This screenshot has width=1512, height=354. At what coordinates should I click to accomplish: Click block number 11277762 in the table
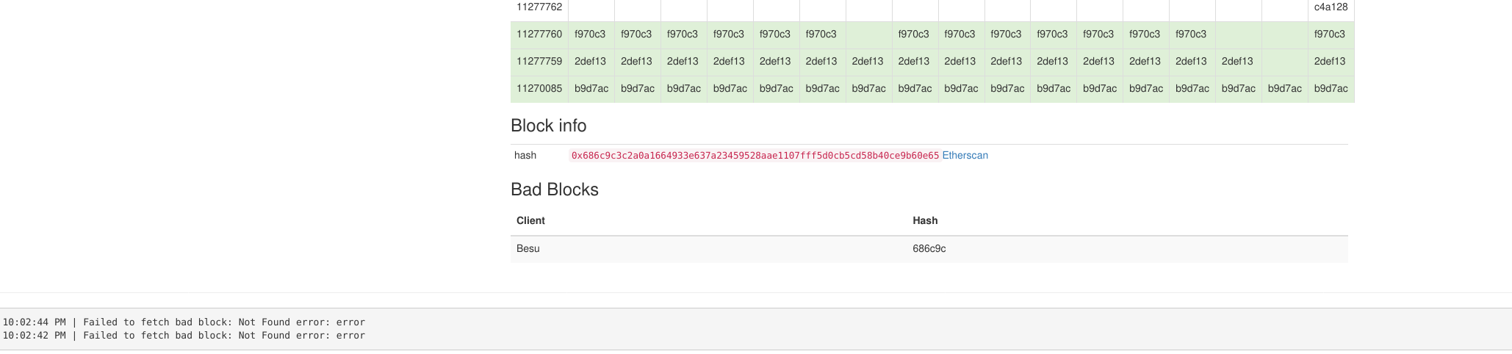pyautogui.click(x=539, y=7)
